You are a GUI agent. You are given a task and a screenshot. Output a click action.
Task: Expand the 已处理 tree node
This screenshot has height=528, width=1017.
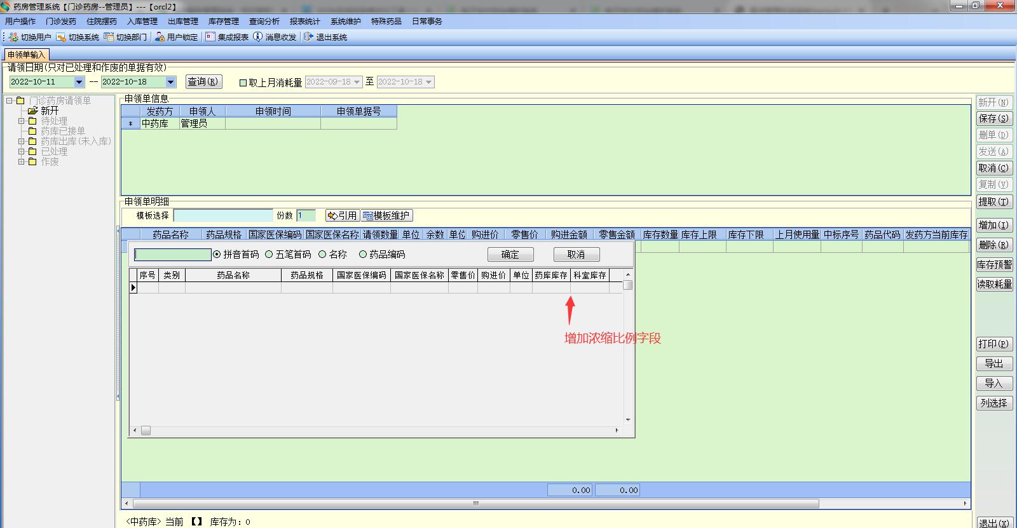21,151
